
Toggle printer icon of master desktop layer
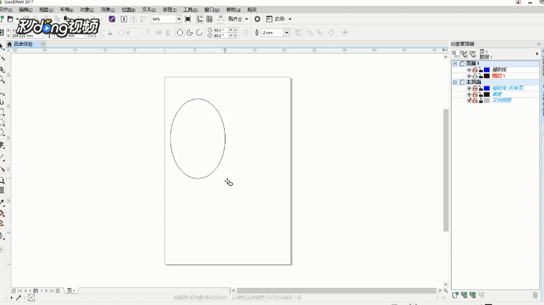pyautogui.click(x=475, y=94)
